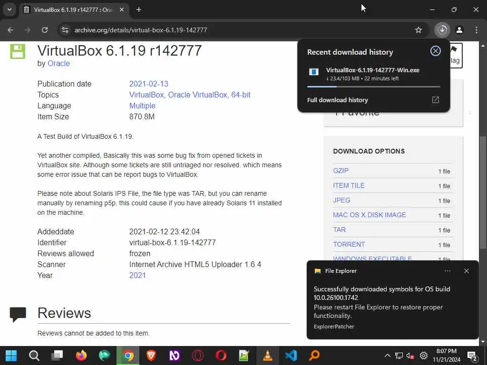Click the VirtualBox item floppy icon

(x=18, y=51)
